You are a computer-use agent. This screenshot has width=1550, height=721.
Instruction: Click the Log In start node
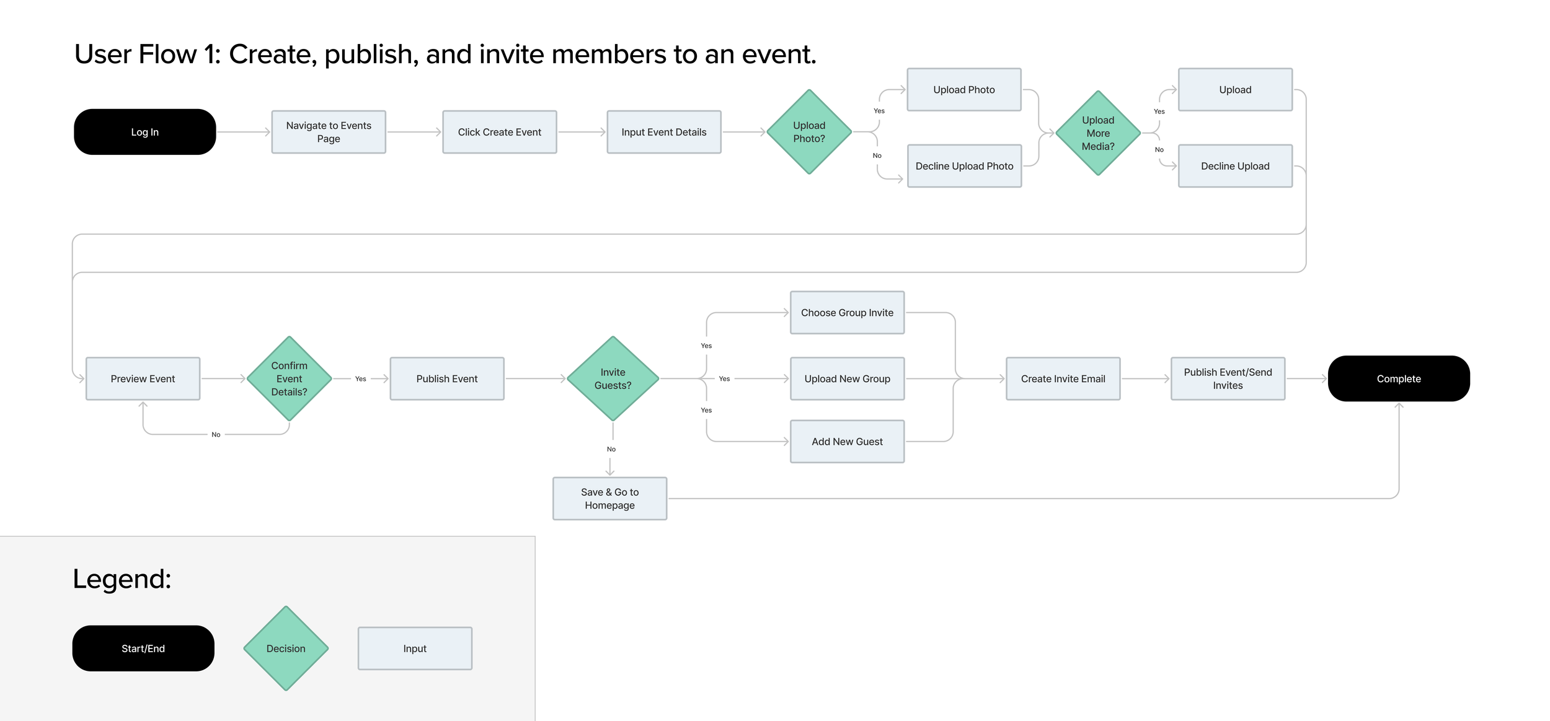click(x=144, y=132)
